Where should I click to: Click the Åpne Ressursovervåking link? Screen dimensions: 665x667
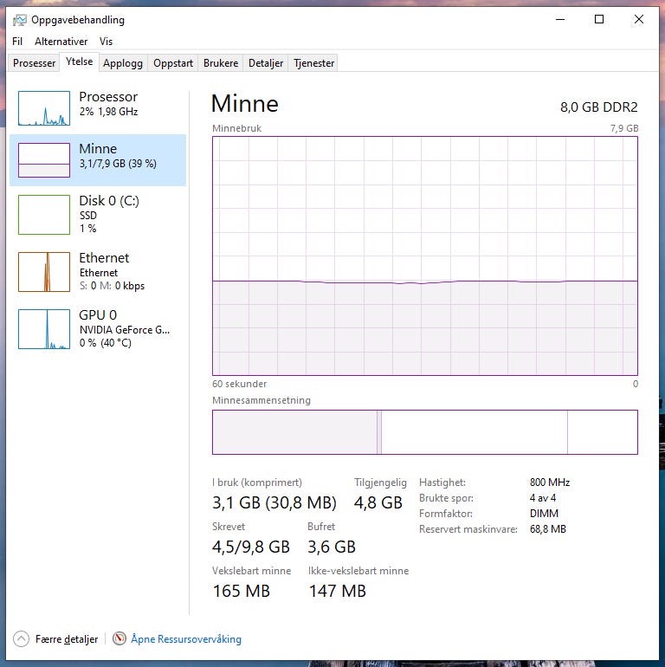pos(186,639)
